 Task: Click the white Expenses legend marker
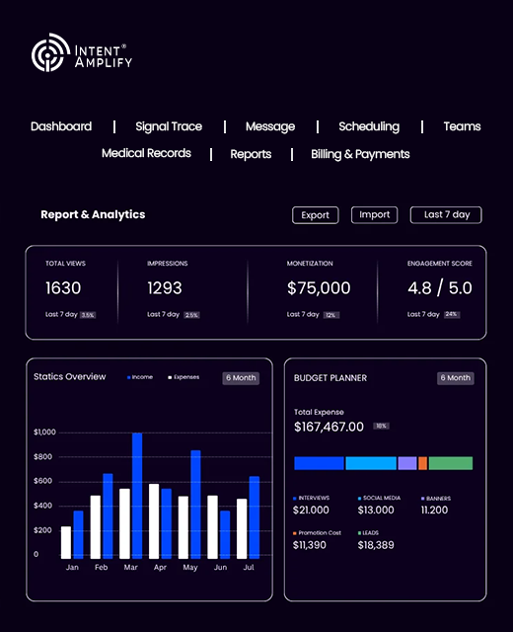(x=170, y=377)
